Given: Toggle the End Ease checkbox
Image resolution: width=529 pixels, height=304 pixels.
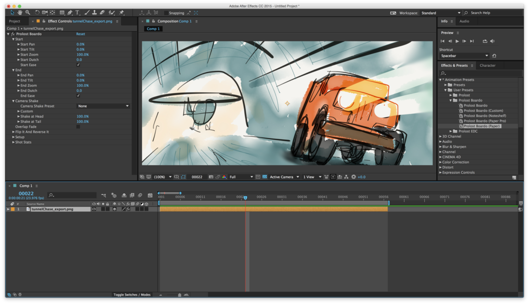Looking at the screenshot, I should (78, 96).
